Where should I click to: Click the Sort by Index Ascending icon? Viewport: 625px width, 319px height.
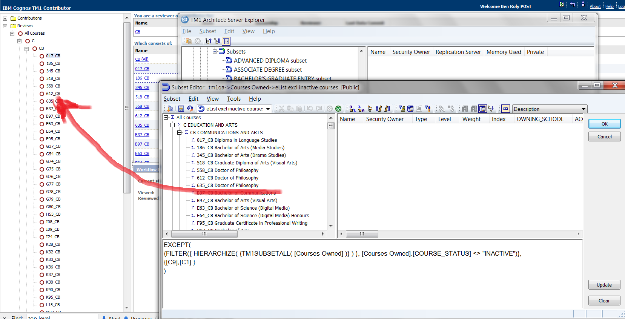pyautogui.click(x=379, y=109)
